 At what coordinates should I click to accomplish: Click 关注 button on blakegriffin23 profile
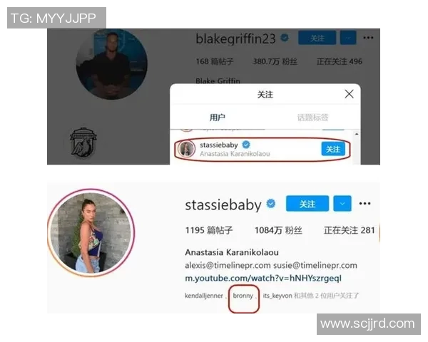click(x=317, y=38)
